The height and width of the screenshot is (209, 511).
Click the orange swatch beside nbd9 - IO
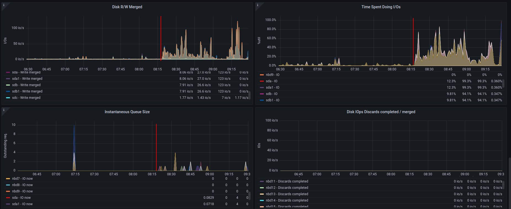point(262,75)
